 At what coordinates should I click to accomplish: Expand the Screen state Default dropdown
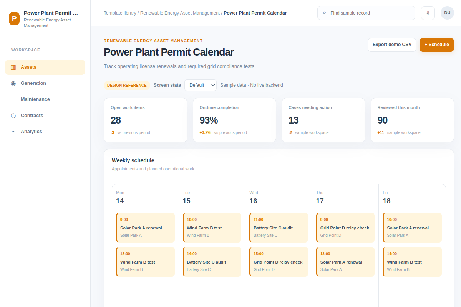(x=201, y=85)
